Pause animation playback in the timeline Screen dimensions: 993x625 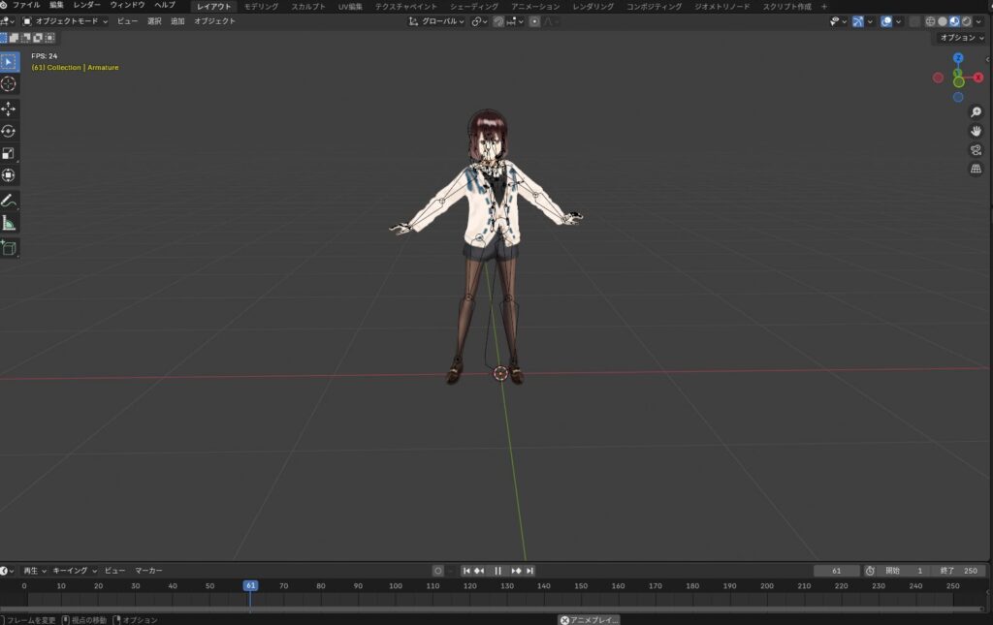pyautogui.click(x=497, y=571)
